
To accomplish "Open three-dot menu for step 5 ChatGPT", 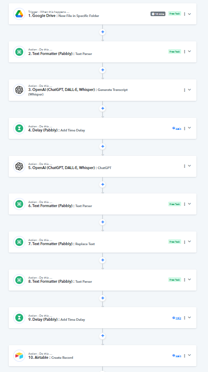I will tap(184, 166).
